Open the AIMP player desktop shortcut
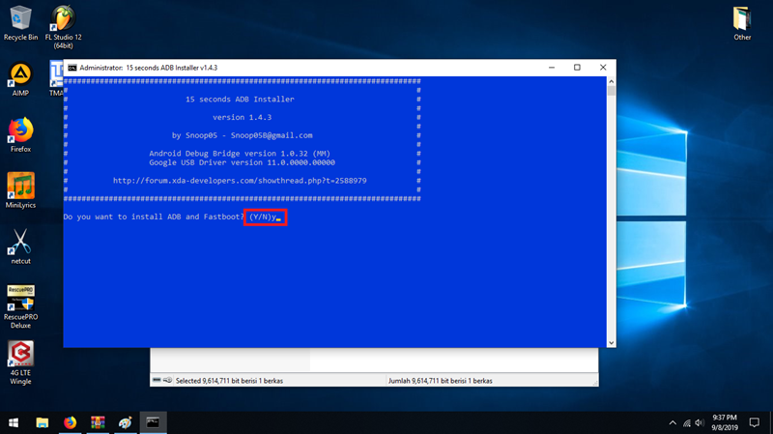Screen dimensions: 773x434 tap(20, 79)
